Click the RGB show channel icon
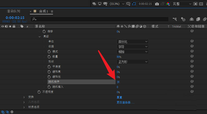Image resolution: width=207 pixels, height=114 pixels. 168,4
